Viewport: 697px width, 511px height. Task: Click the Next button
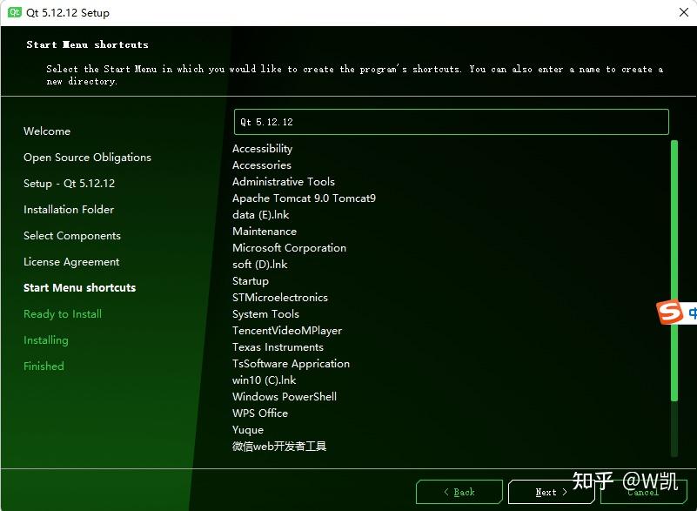click(x=551, y=492)
